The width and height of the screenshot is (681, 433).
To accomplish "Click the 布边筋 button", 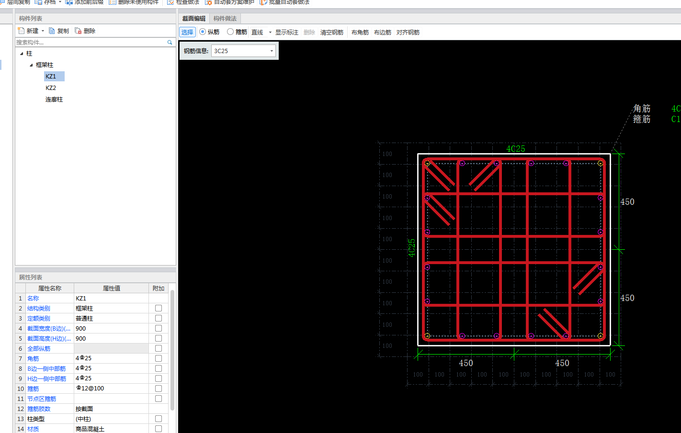I will [x=383, y=32].
